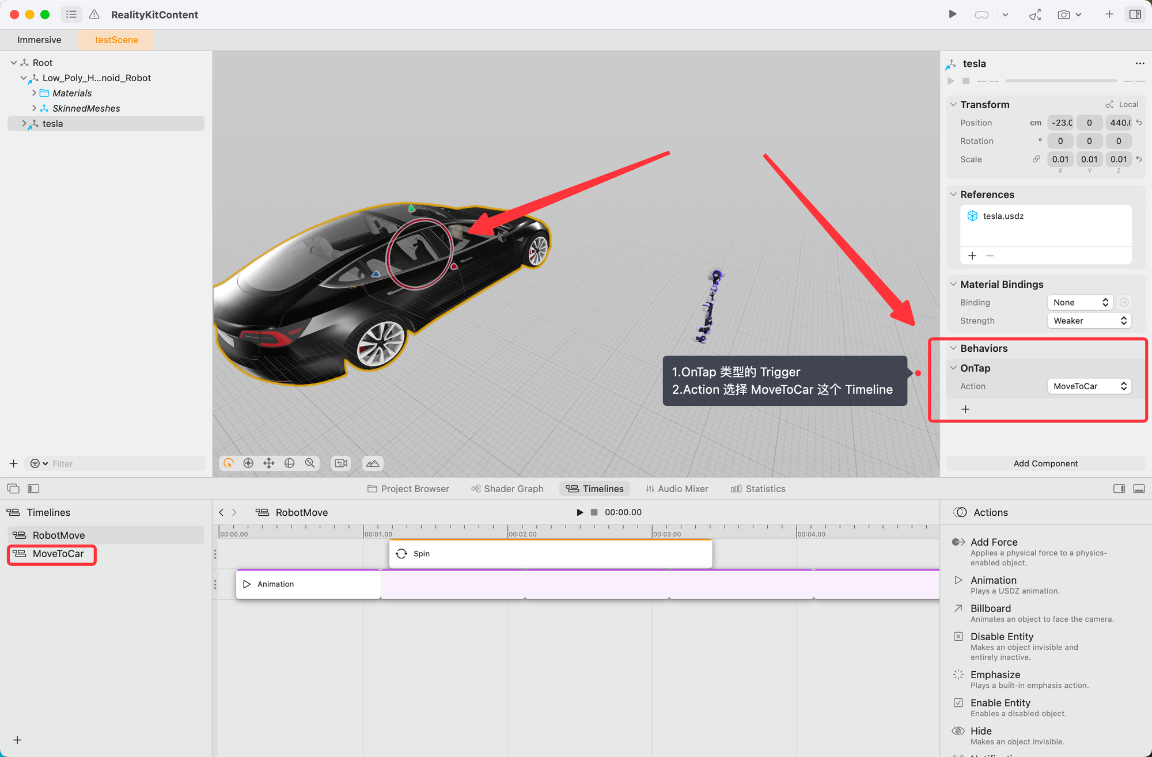The height and width of the screenshot is (757, 1152).
Task: Open the Action dropdown set to MoveToCar
Action: [x=1089, y=386]
